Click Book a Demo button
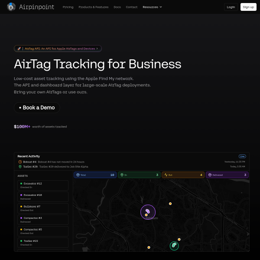Screen dimensions: 260x260 coord(37,107)
